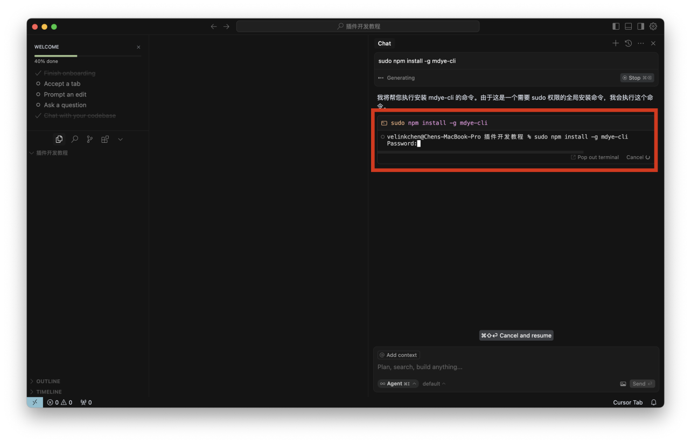Expand the OUTLINE section
This screenshot has width=691, height=443.
tap(48, 382)
